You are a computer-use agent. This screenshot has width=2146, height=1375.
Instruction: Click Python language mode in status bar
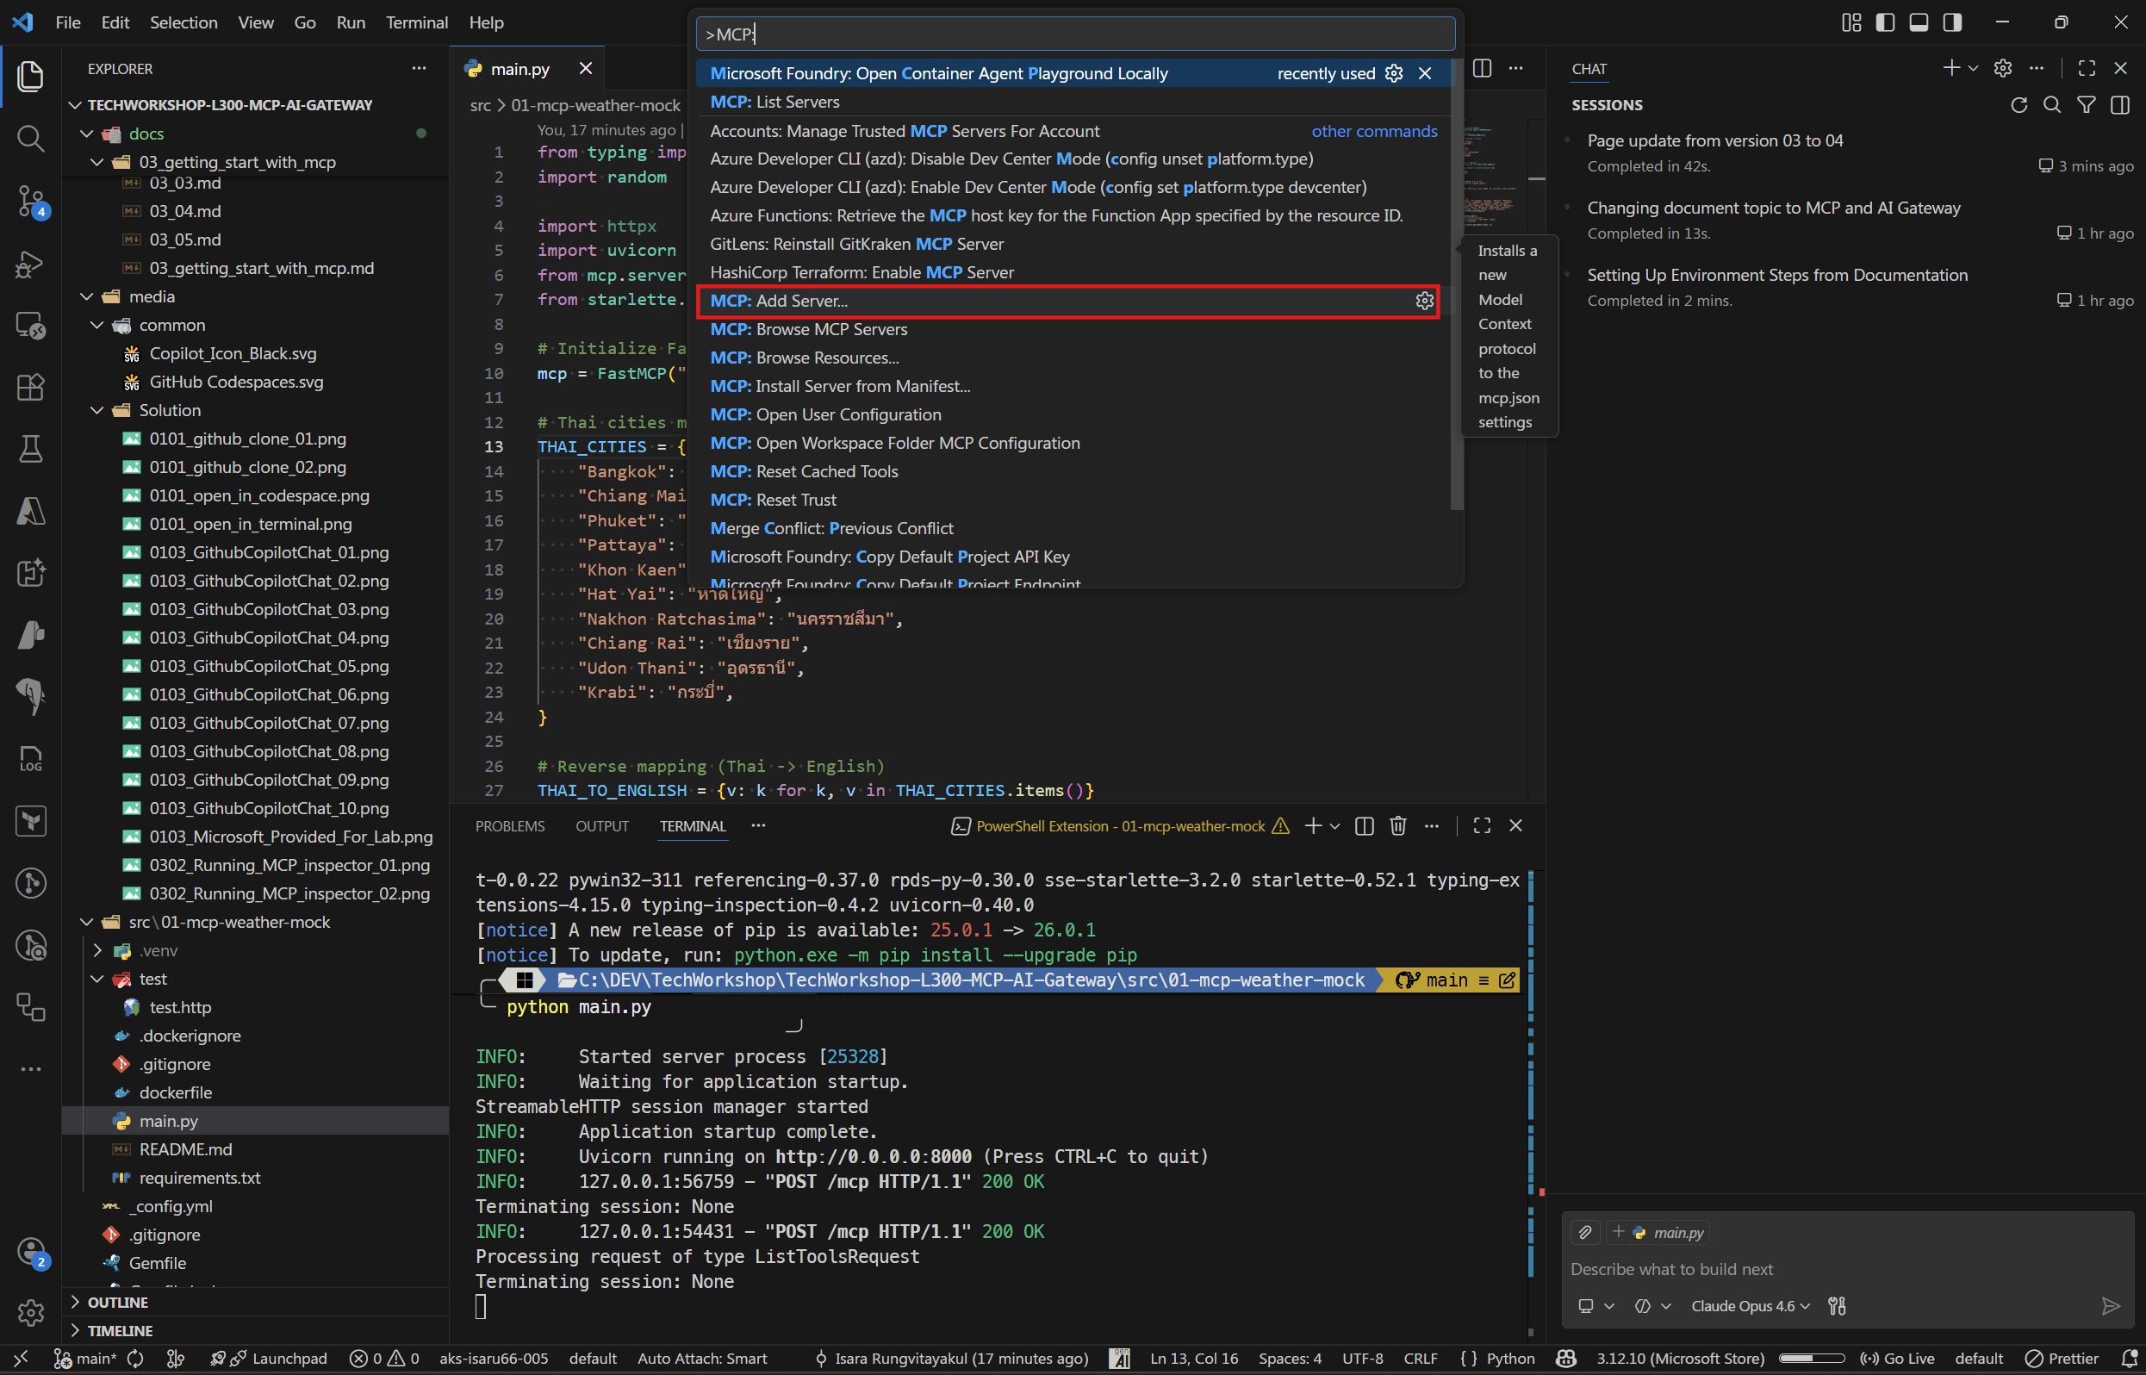tap(1509, 1358)
